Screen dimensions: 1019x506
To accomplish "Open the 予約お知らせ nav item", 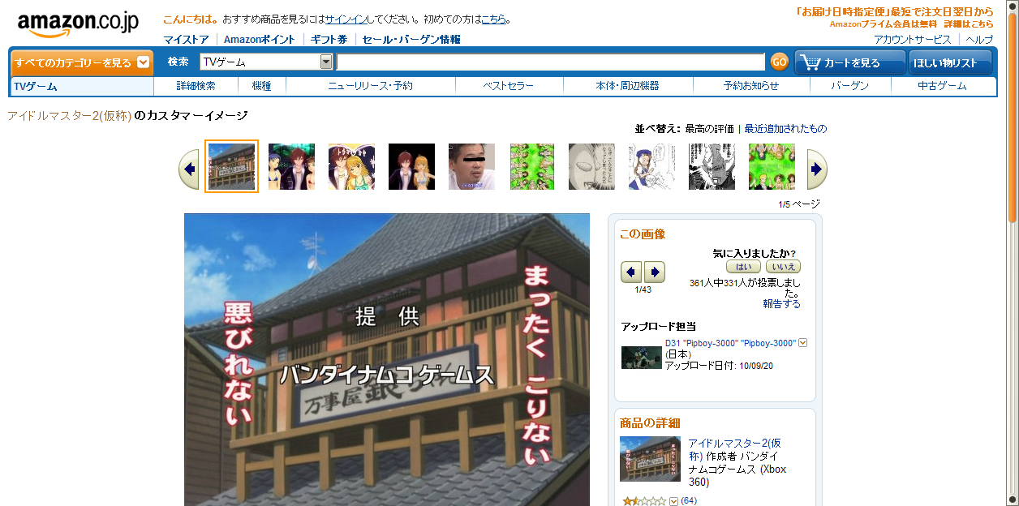I will [x=751, y=86].
